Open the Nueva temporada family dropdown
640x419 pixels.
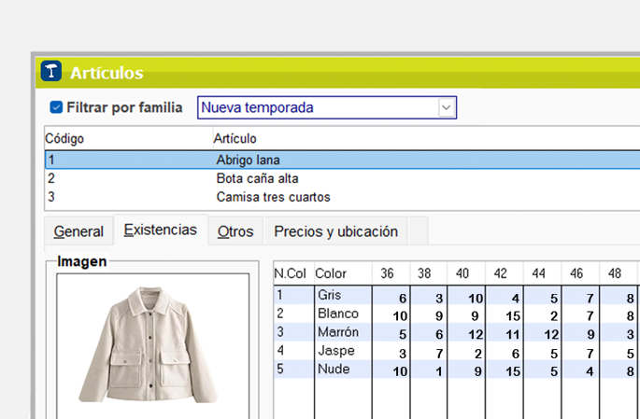(x=447, y=107)
